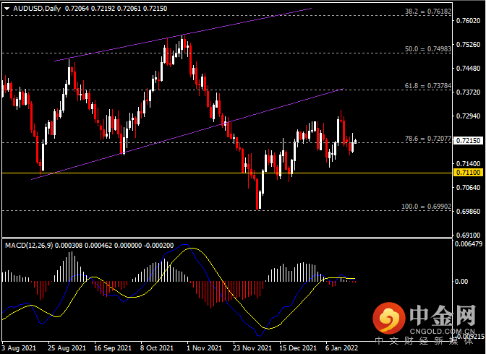Click the 23 Nov 2021 date label

[x=252, y=348]
